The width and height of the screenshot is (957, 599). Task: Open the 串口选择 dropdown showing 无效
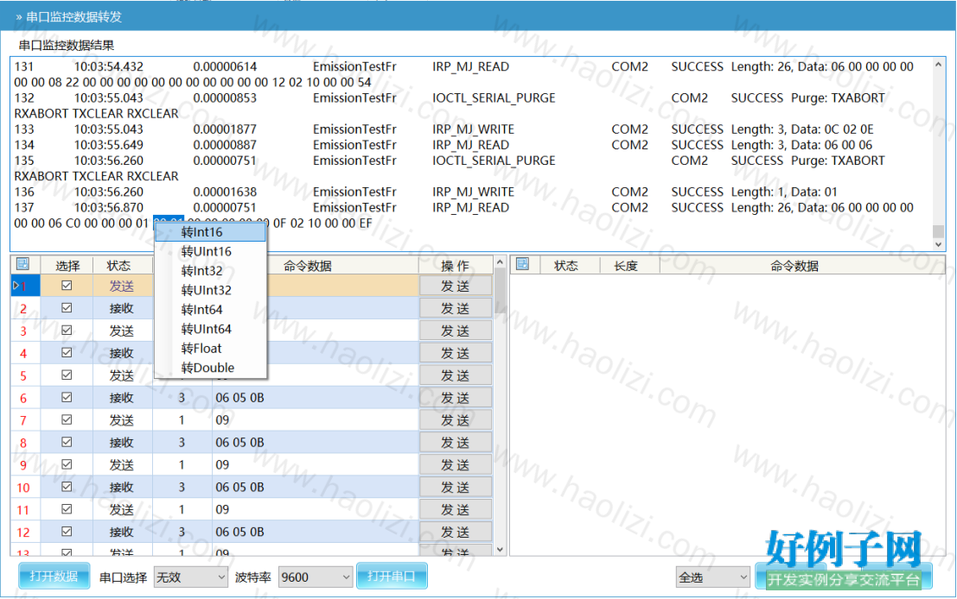click(191, 577)
